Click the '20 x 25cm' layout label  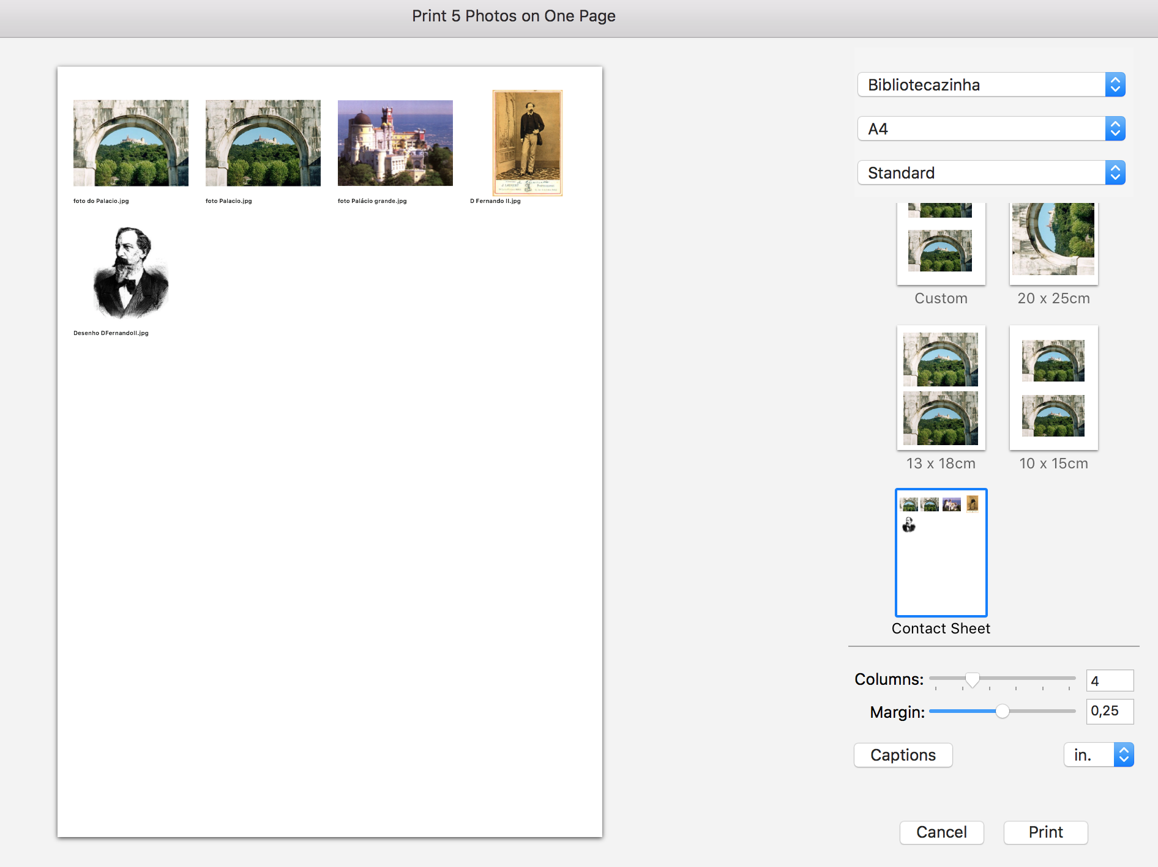point(1053,298)
